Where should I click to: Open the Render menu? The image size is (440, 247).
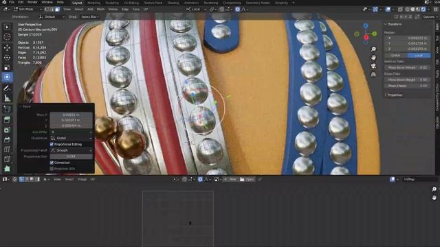[x=32, y=2]
